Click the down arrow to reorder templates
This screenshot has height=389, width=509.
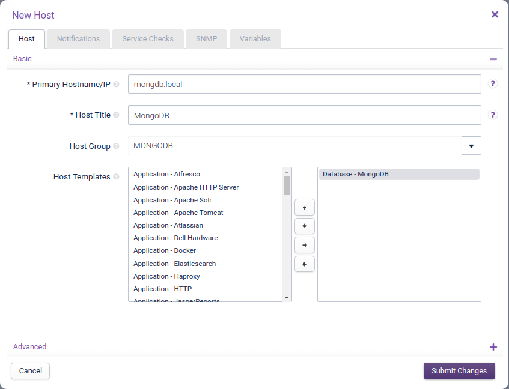click(305, 226)
